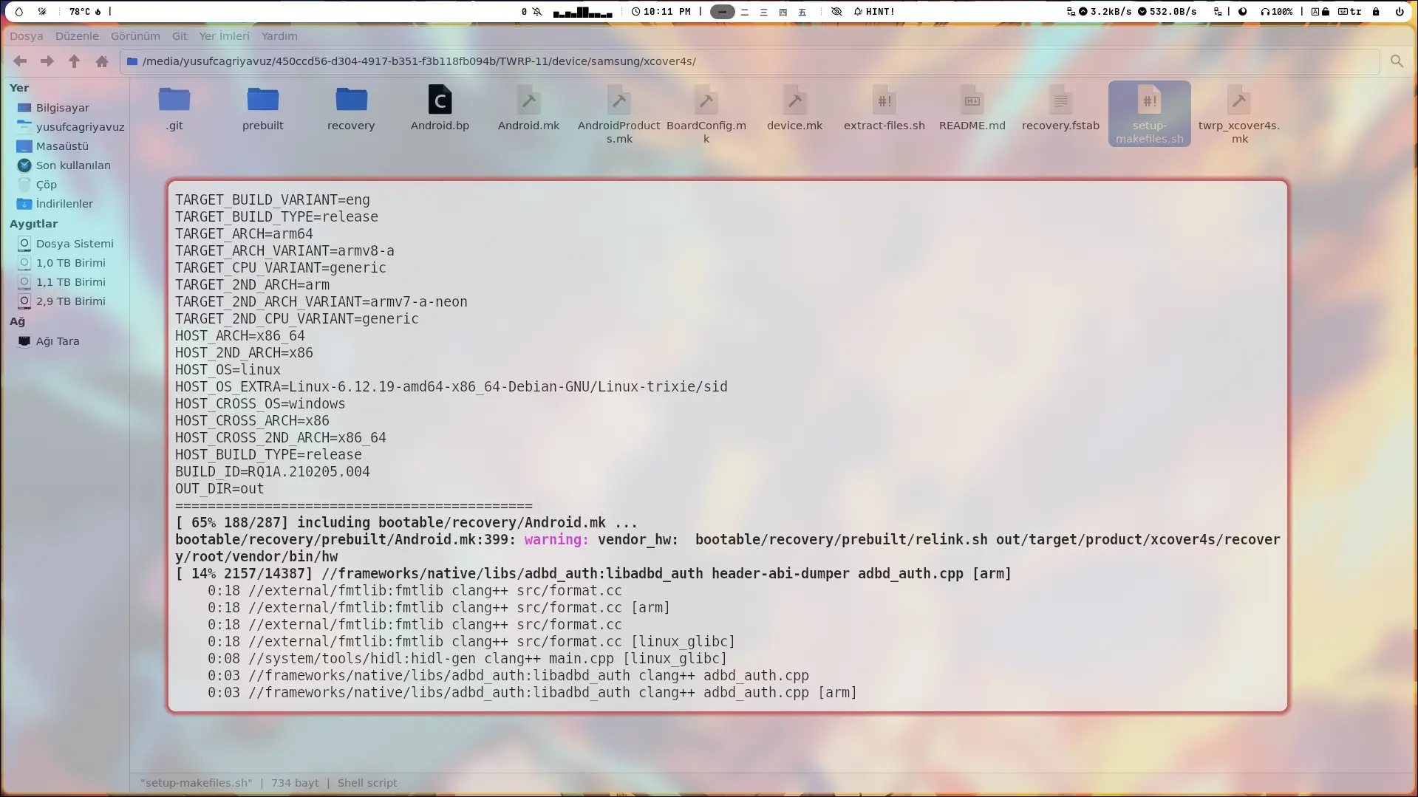Click the 3.2kB/s upload speed indicator
The image size is (1418, 797).
[x=1105, y=12]
